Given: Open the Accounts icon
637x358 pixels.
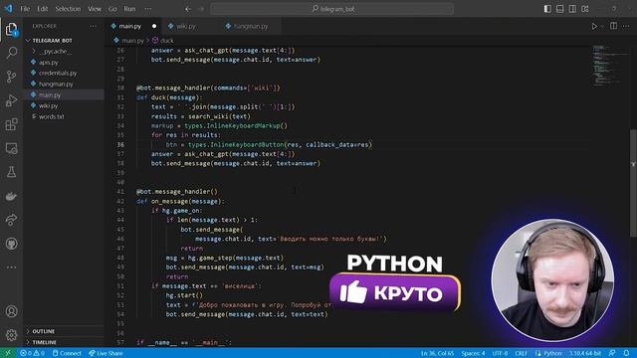Looking at the screenshot, I should click(11, 311).
